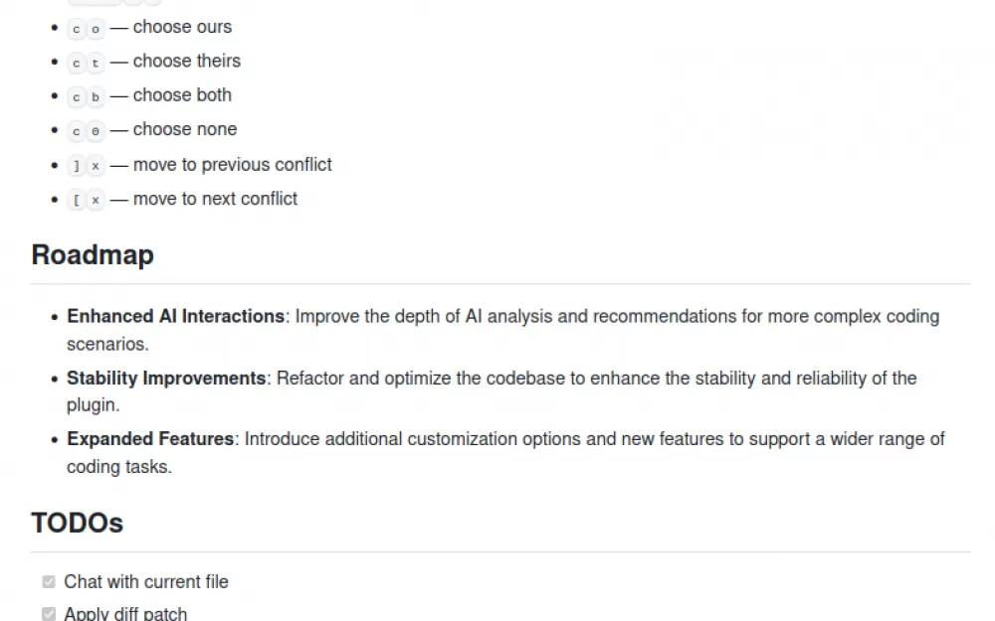
Task: Click the TODOs section heading
Action: pos(78,523)
